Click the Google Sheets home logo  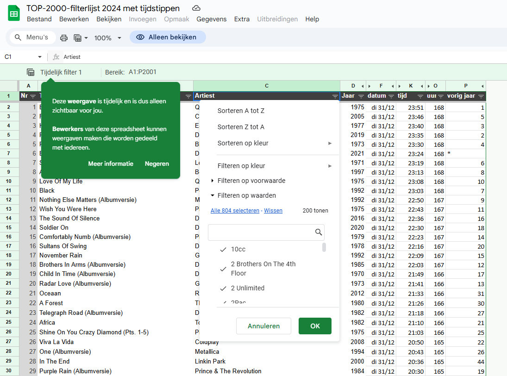(x=14, y=13)
